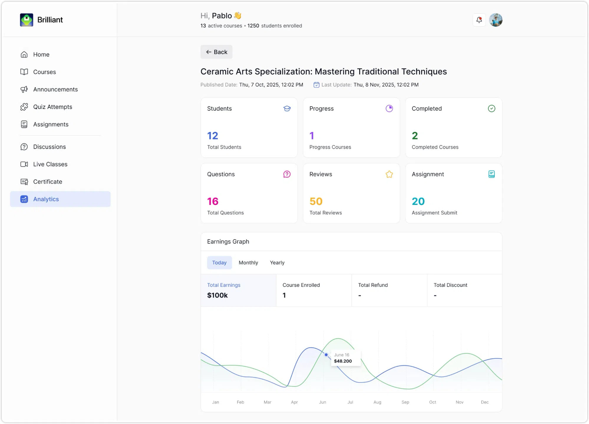This screenshot has width=589, height=424.
Task: Open the notifications bell
Action: [x=479, y=20]
